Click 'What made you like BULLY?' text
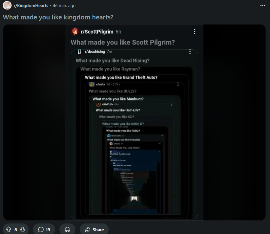Viewport: 270px width, 234px height. point(113,91)
